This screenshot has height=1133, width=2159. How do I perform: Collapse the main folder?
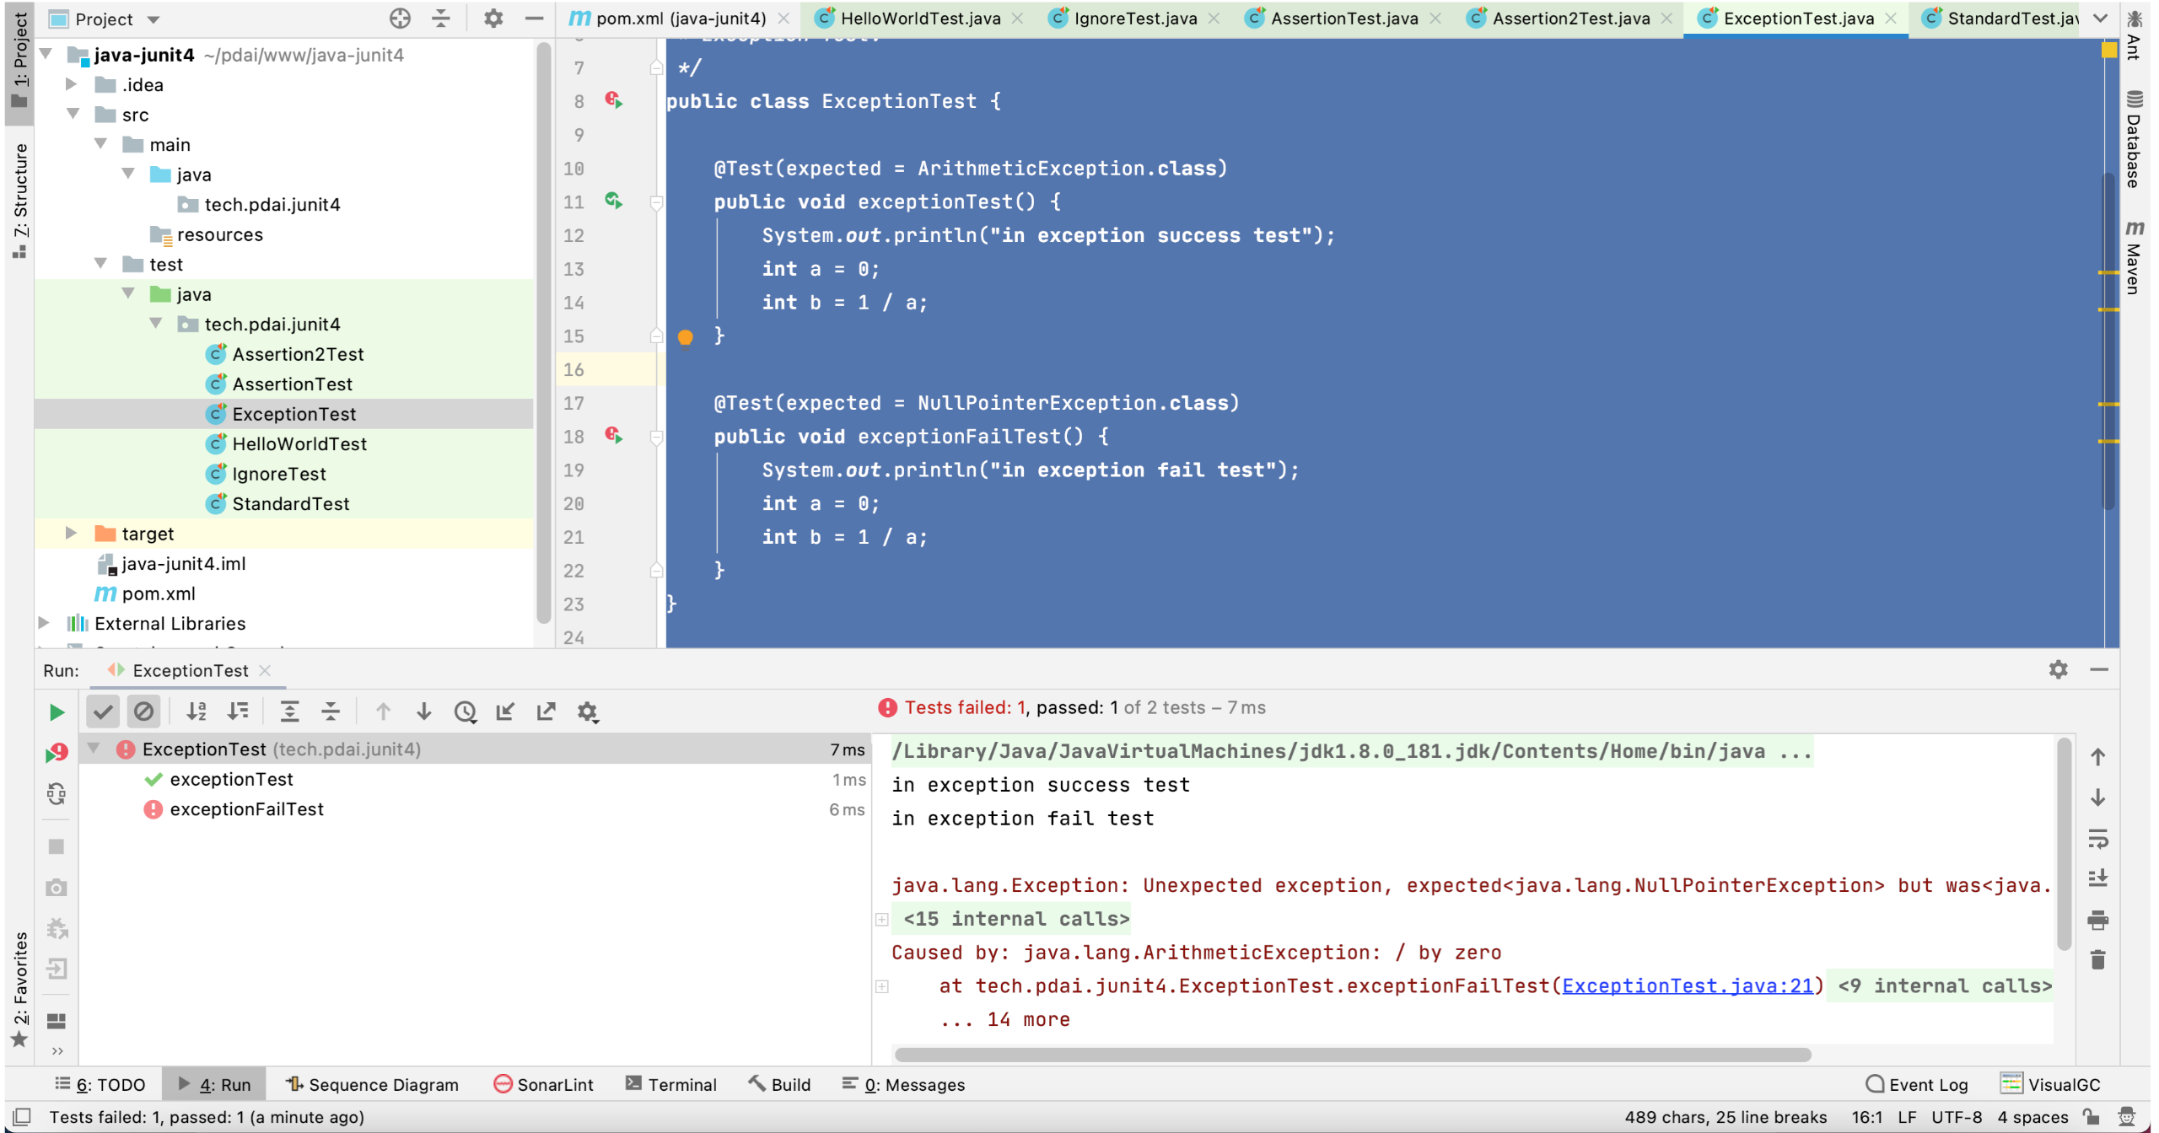pos(100,144)
